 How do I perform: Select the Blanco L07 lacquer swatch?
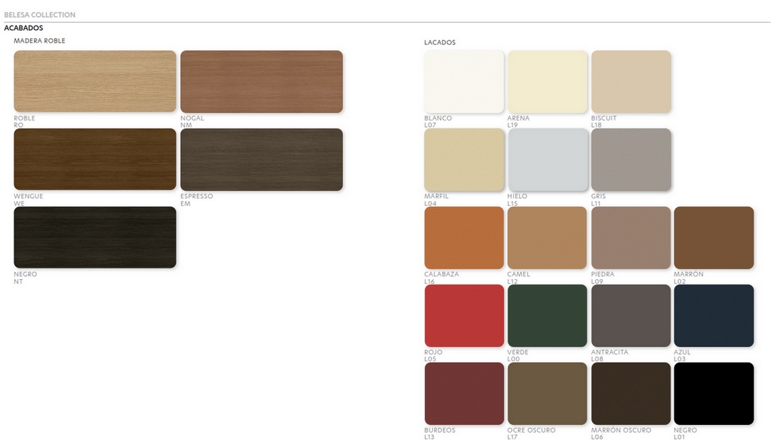(464, 82)
